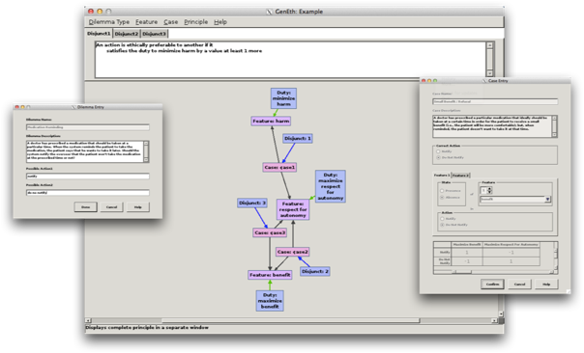The image size is (584, 353).
Task: Focus the Possible Action2 field
Action: pos(88,193)
